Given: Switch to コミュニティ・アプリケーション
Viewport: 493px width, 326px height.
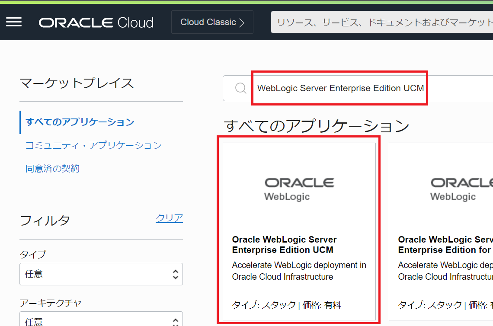Looking at the screenshot, I should point(93,145).
